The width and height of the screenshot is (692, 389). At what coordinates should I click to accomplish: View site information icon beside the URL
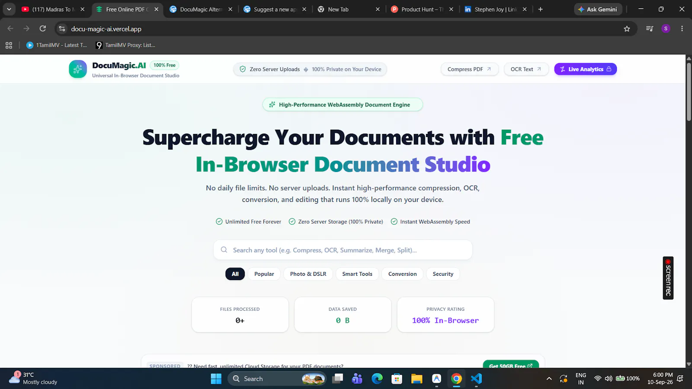coord(62,29)
